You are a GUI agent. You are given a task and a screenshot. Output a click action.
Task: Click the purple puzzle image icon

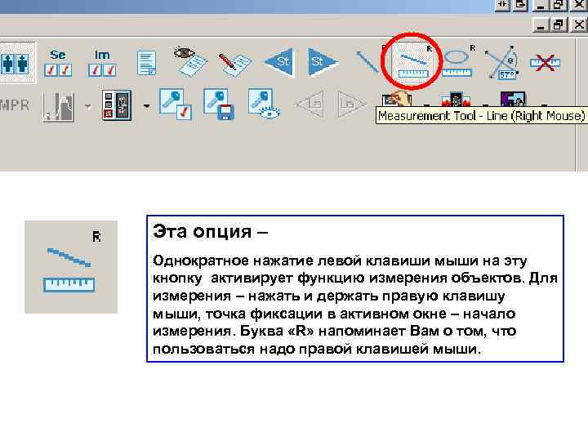point(513,100)
